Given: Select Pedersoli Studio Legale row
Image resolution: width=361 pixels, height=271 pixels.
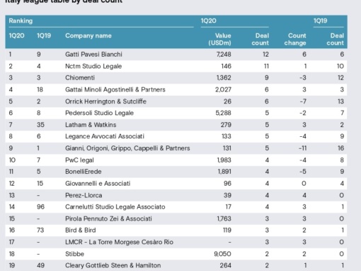Looking at the screenshot, I should [x=176, y=113].
